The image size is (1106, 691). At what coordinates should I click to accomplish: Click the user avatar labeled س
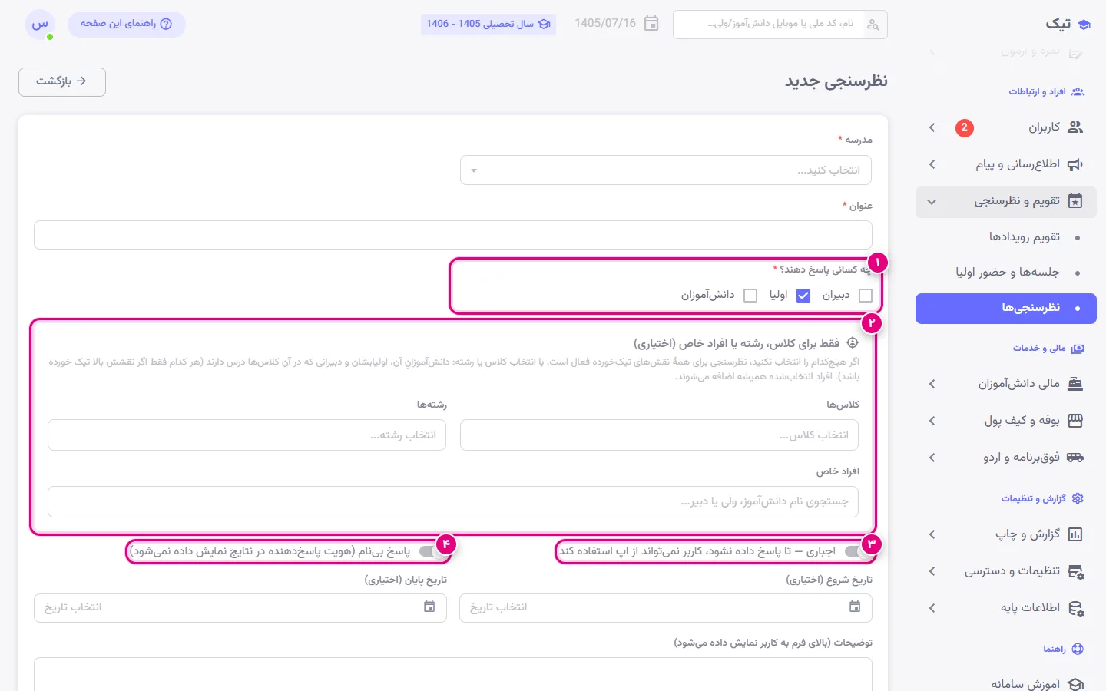tap(40, 25)
